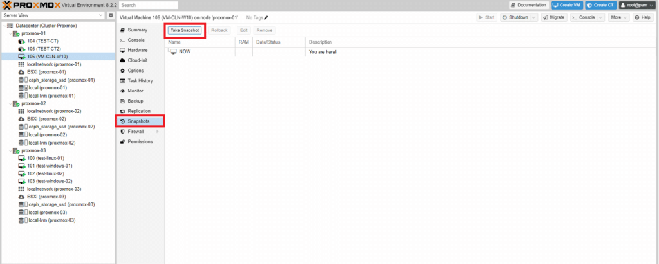
Task: Sort by Name column header
Action: point(200,42)
